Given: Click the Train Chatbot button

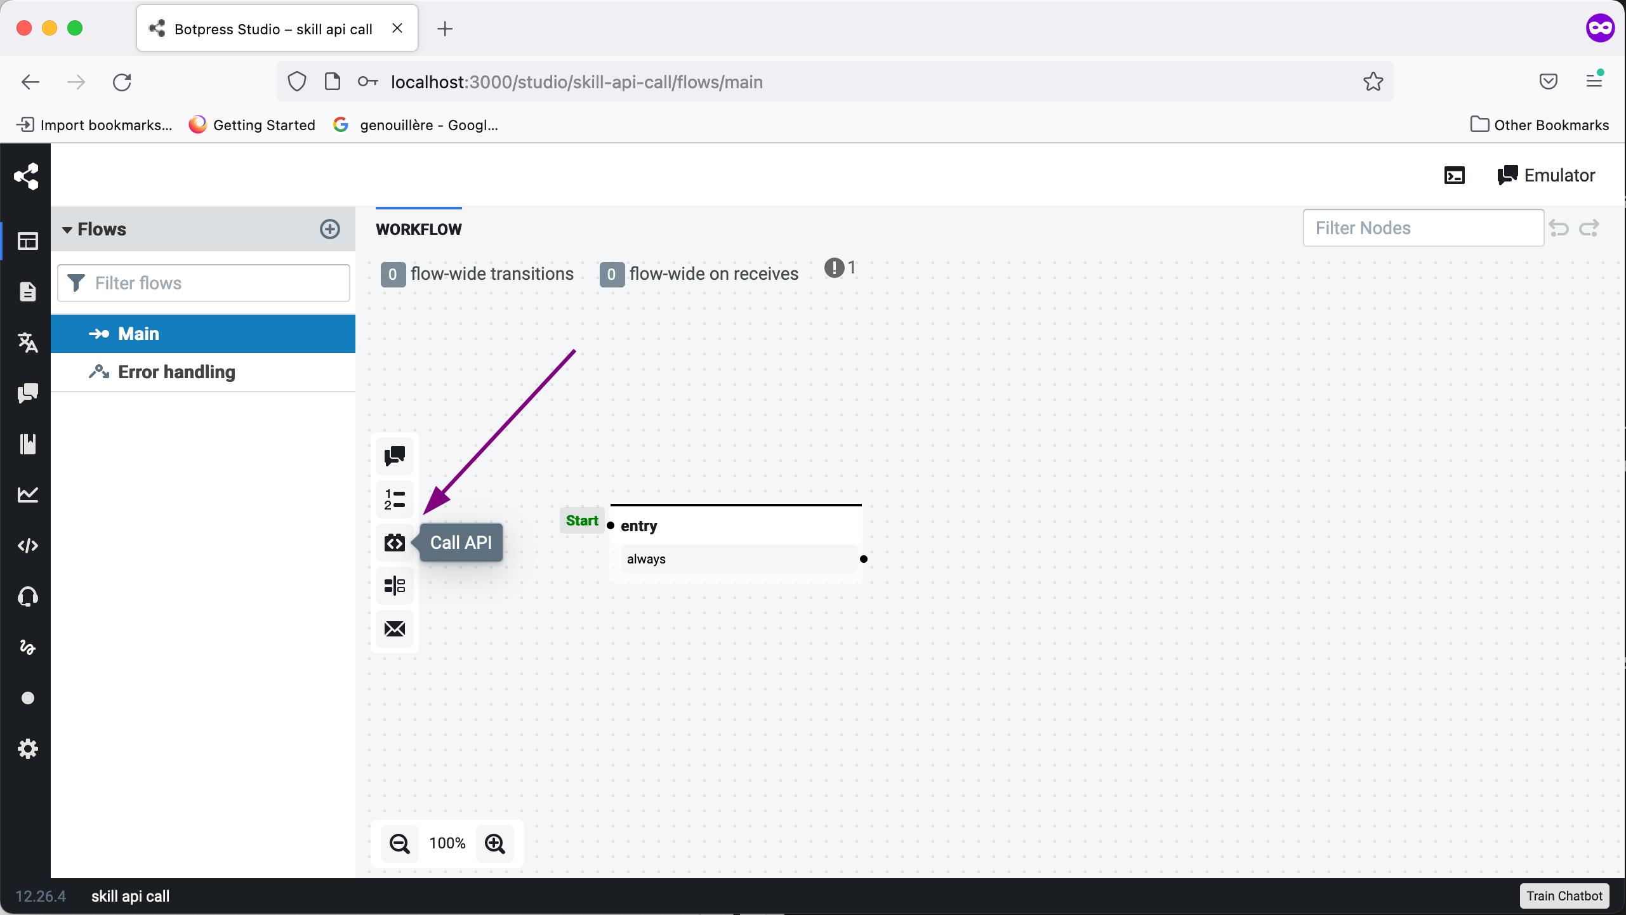Looking at the screenshot, I should [x=1563, y=896].
